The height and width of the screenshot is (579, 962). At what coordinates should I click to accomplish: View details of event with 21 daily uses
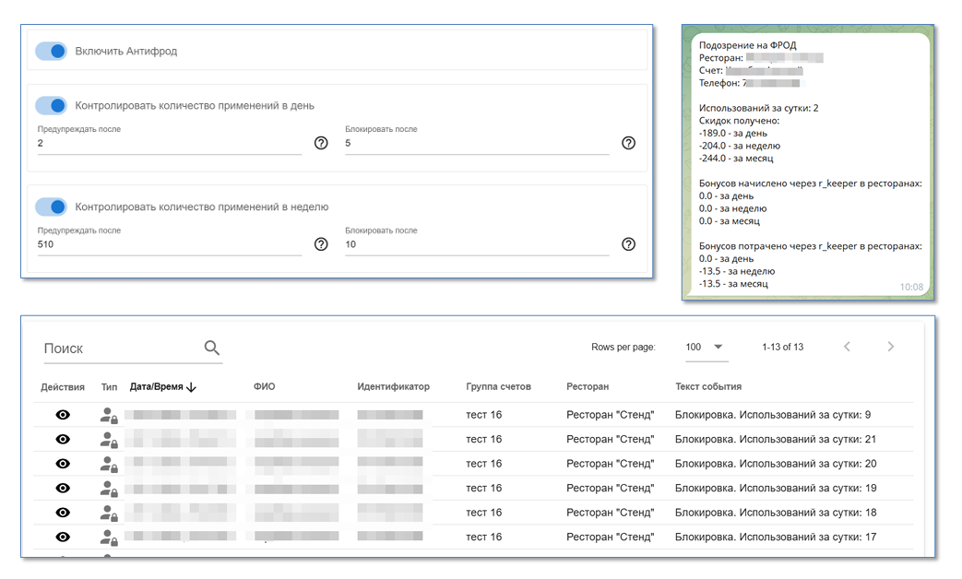click(63, 440)
